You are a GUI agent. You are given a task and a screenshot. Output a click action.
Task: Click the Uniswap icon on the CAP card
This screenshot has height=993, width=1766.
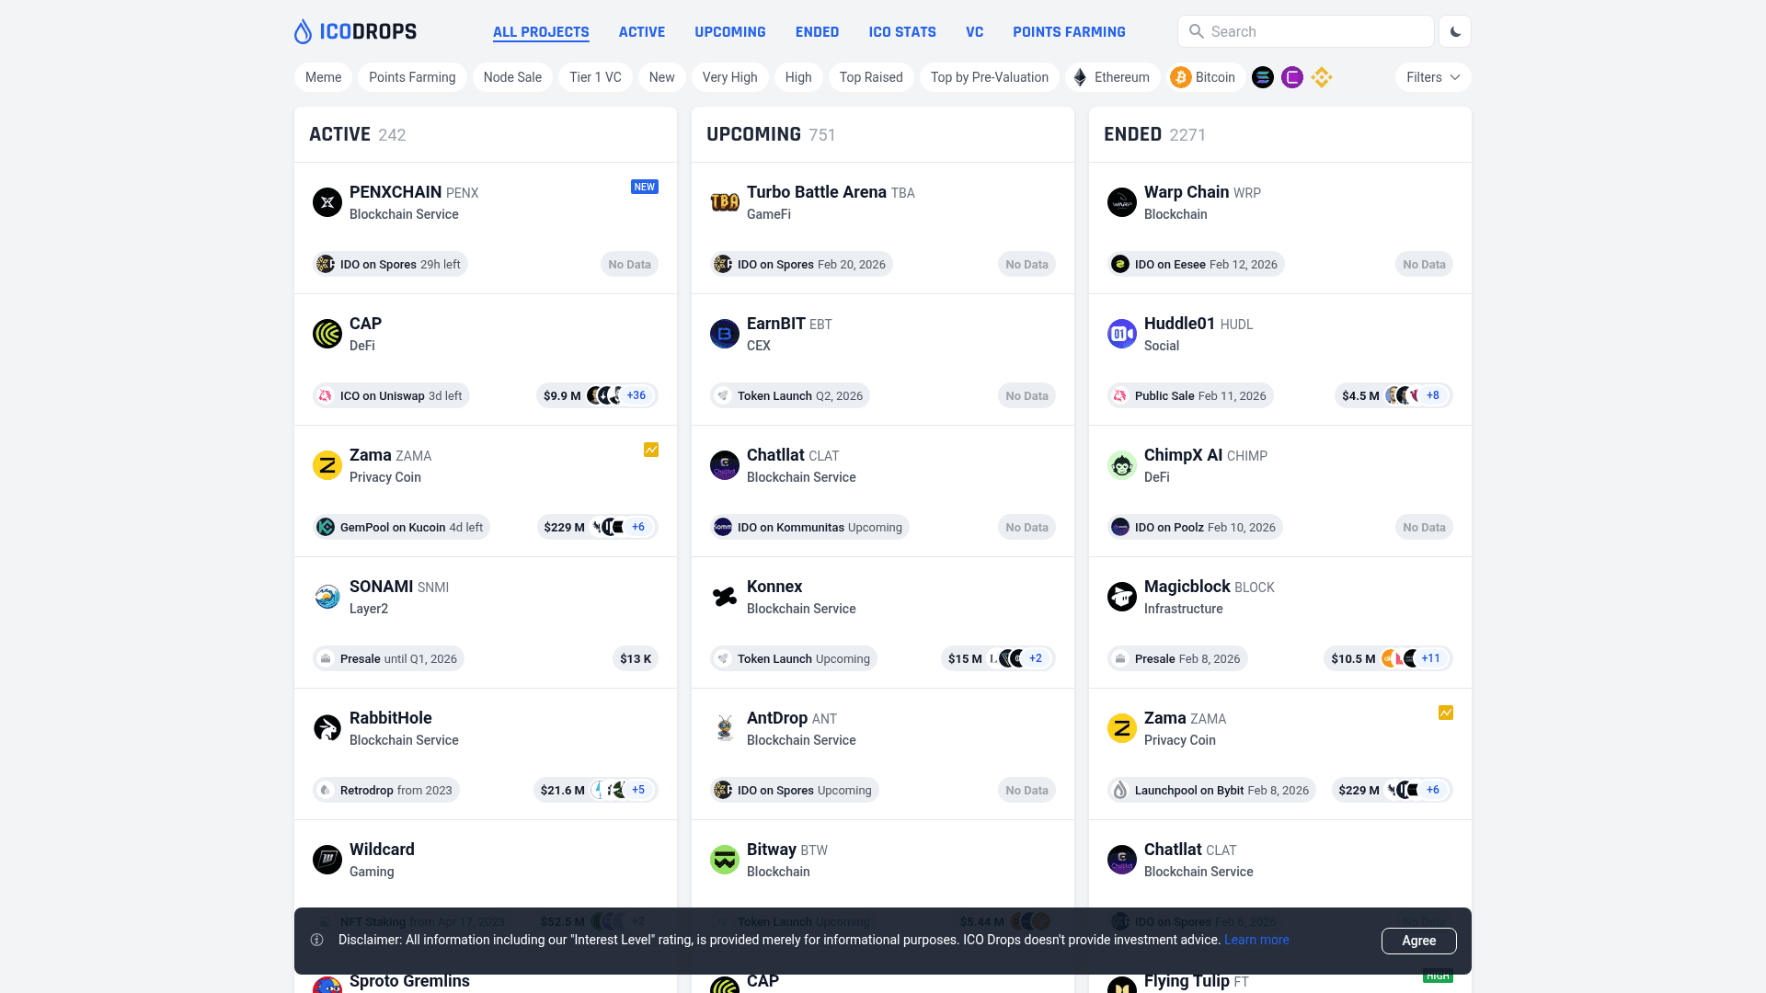(x=327, y=395)
